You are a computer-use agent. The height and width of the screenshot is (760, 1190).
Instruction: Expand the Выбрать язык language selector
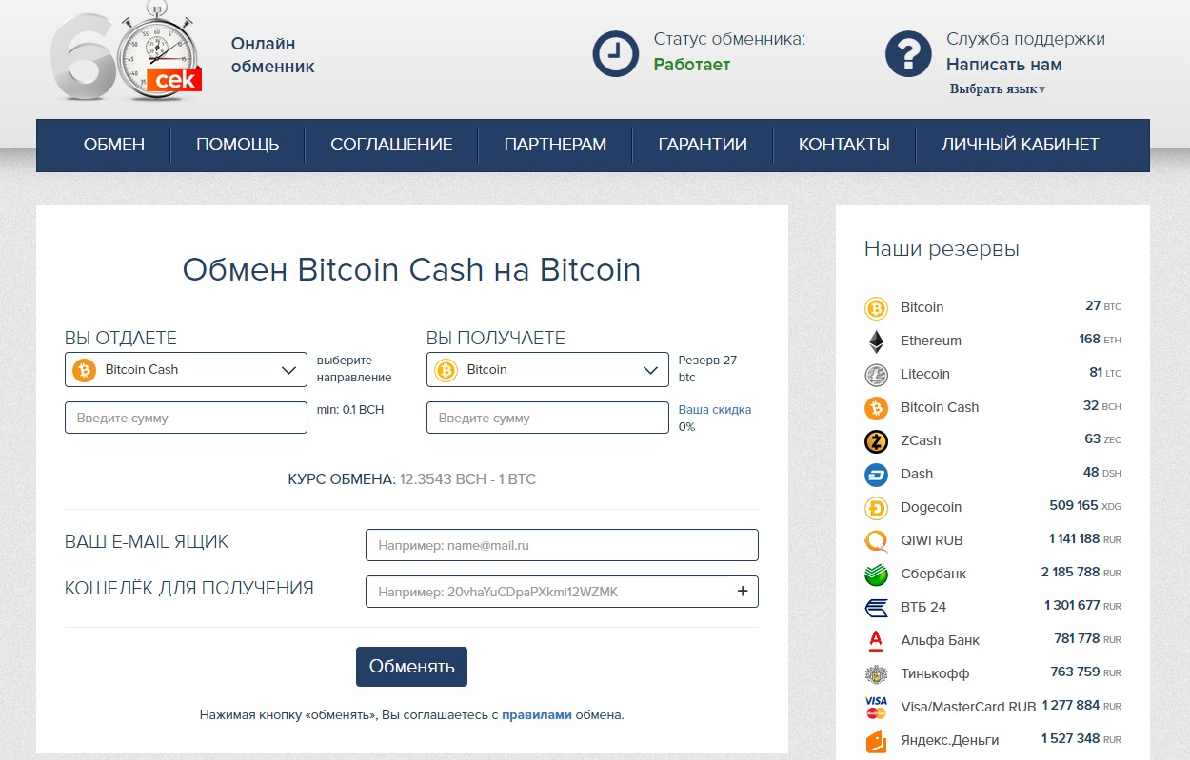point(997,88)
